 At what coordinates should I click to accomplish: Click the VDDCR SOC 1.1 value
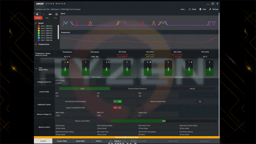[x=140, y=116]
